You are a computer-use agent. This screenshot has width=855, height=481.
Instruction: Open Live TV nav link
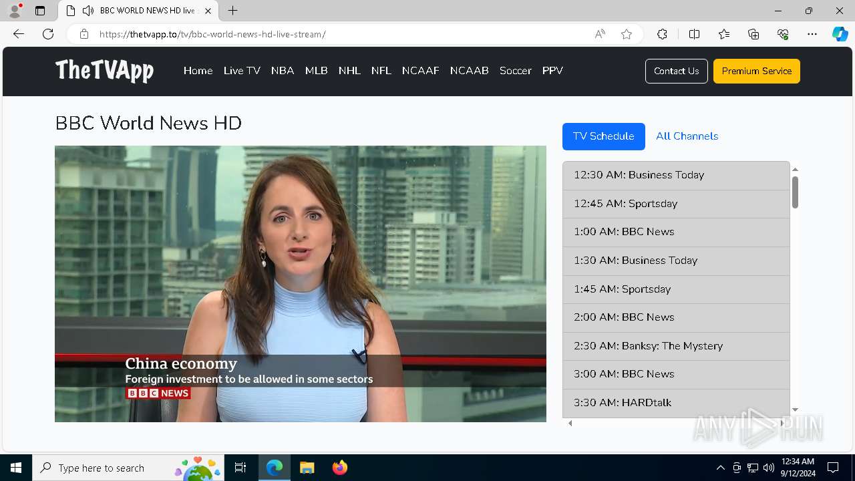coord(242,71)
